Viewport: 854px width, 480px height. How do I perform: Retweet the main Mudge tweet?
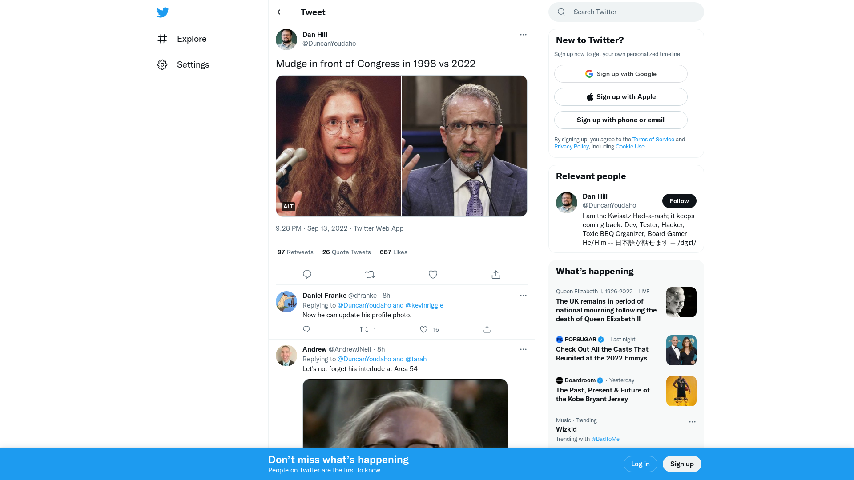(x=370, y=275)
